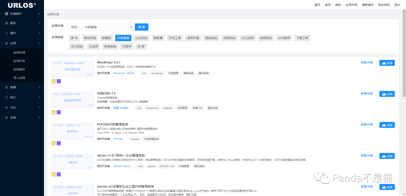Click the lightbulb icon beside 统计
Viewport: 406px width, 196px height.
coord(7,97)
